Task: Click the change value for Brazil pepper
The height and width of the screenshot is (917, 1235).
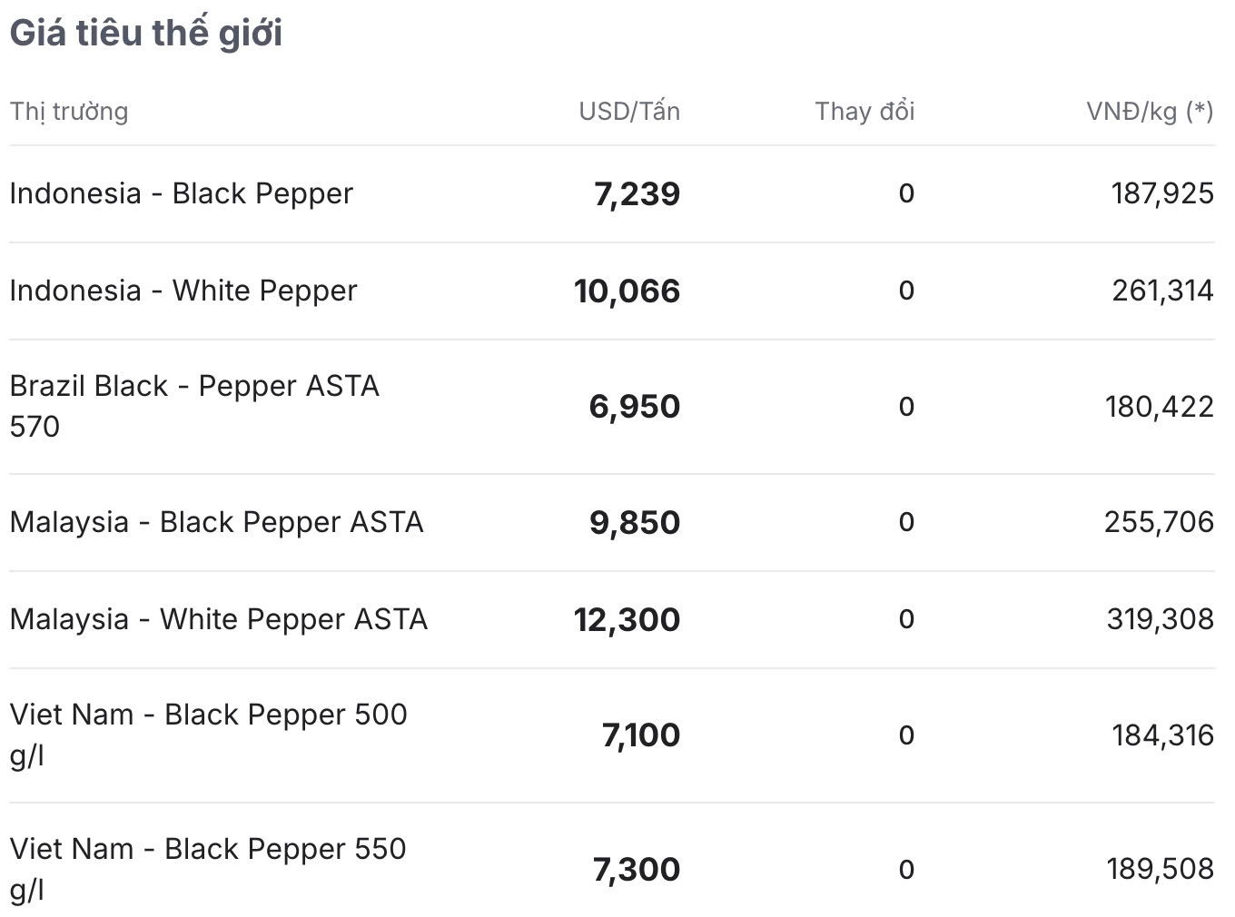Action: click(x=906, y=406)
